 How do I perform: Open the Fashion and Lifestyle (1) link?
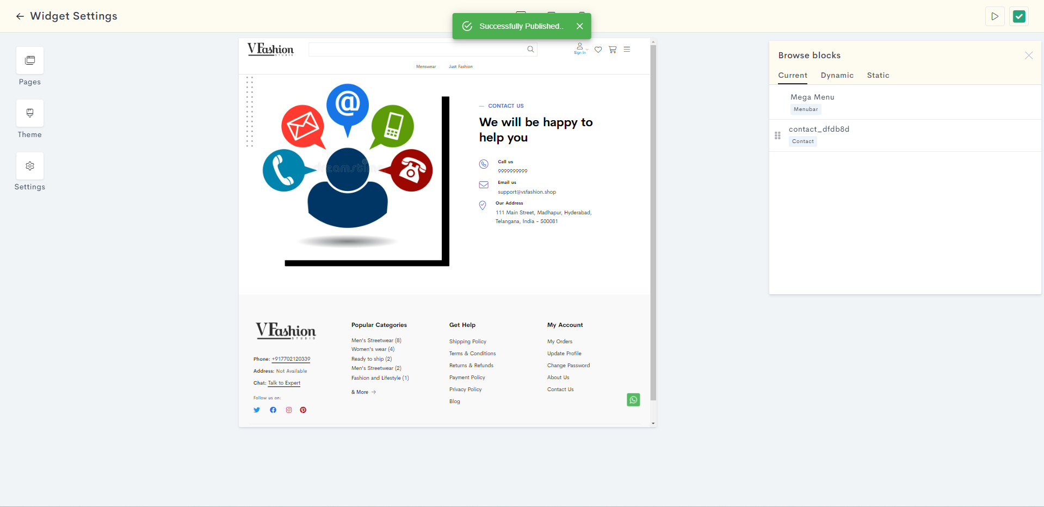(x=380, y=378)
